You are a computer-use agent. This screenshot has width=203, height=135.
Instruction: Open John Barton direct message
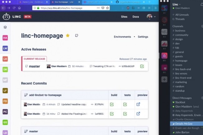182,132
